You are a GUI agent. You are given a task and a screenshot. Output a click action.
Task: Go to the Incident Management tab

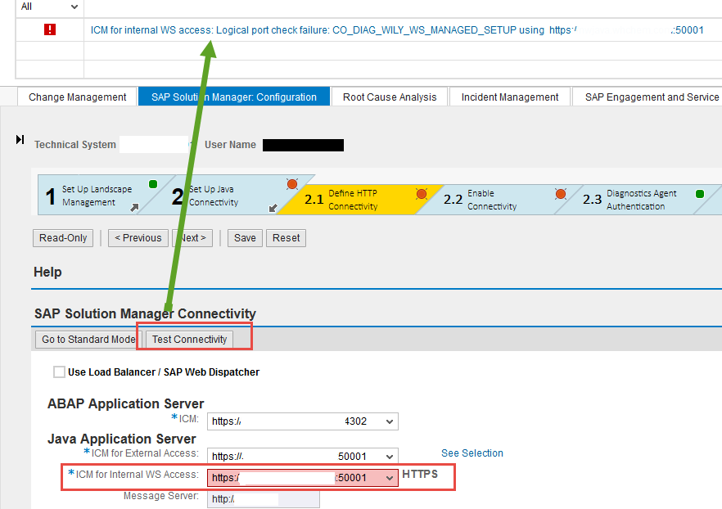pos(510,97)
